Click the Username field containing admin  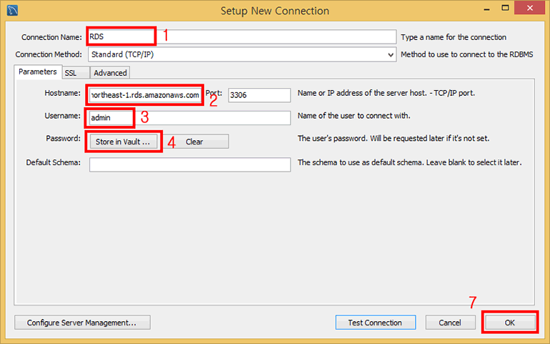point(189,118)
